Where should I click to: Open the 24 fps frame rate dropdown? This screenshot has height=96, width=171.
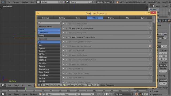point(163,65)
